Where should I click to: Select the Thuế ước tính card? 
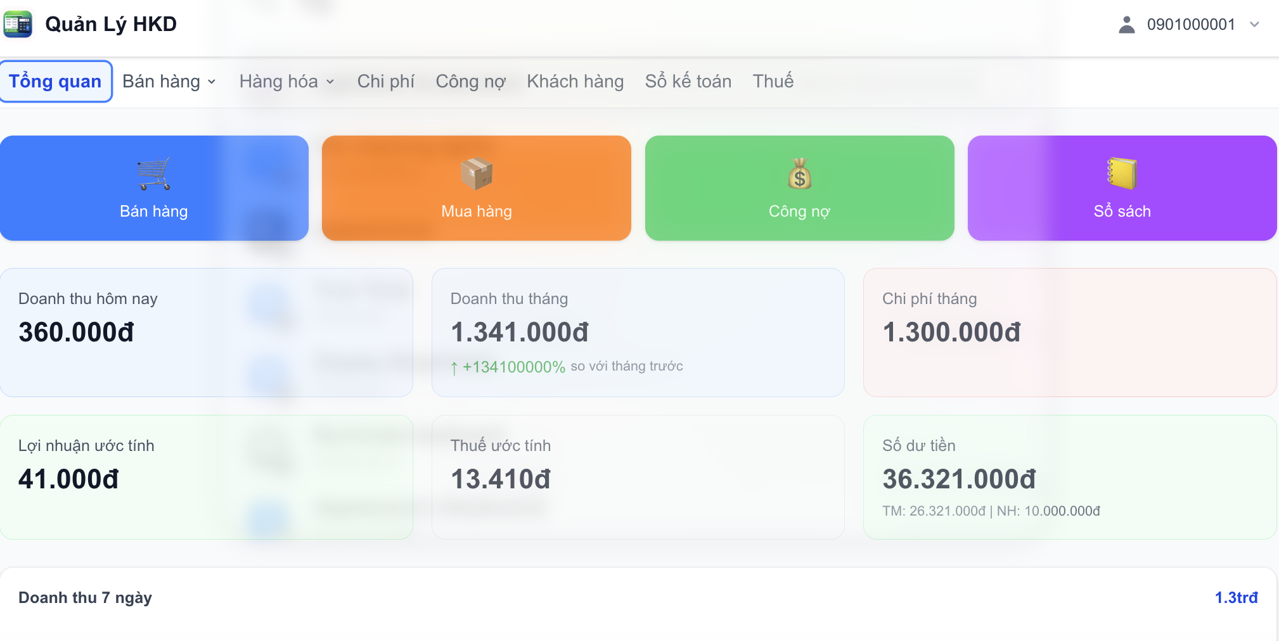pos(638,477)
